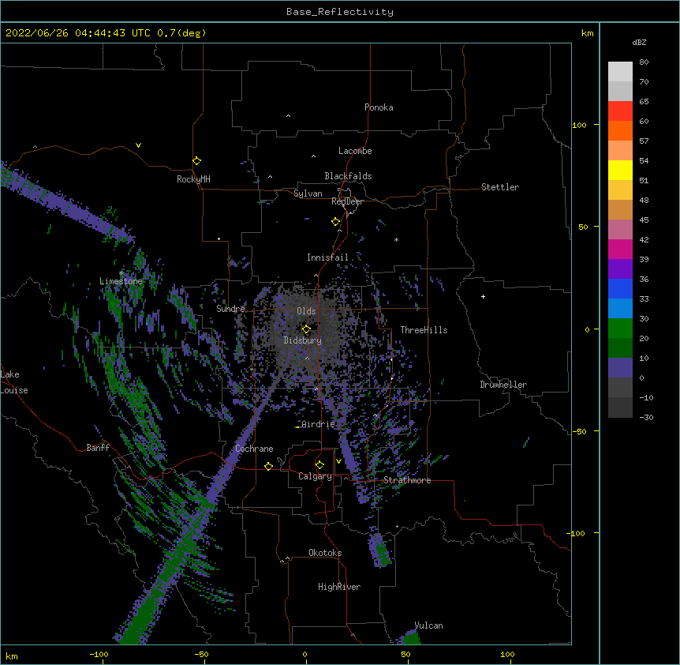This screenshot has width=680, height=665.
Task: Click the Blackfalds city label
Action: (348, 176)
